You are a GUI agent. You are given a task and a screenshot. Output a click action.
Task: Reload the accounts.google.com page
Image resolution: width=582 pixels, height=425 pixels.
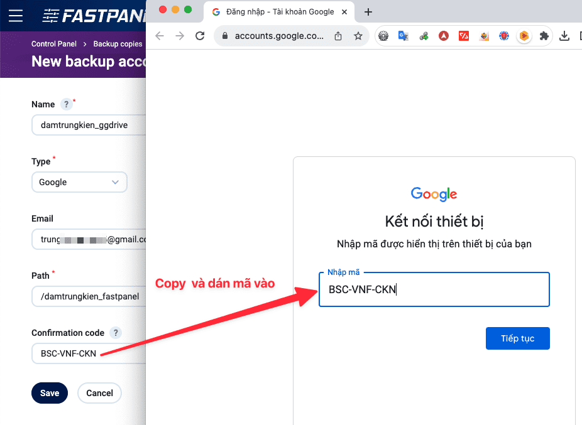click(x=200, y=36)
